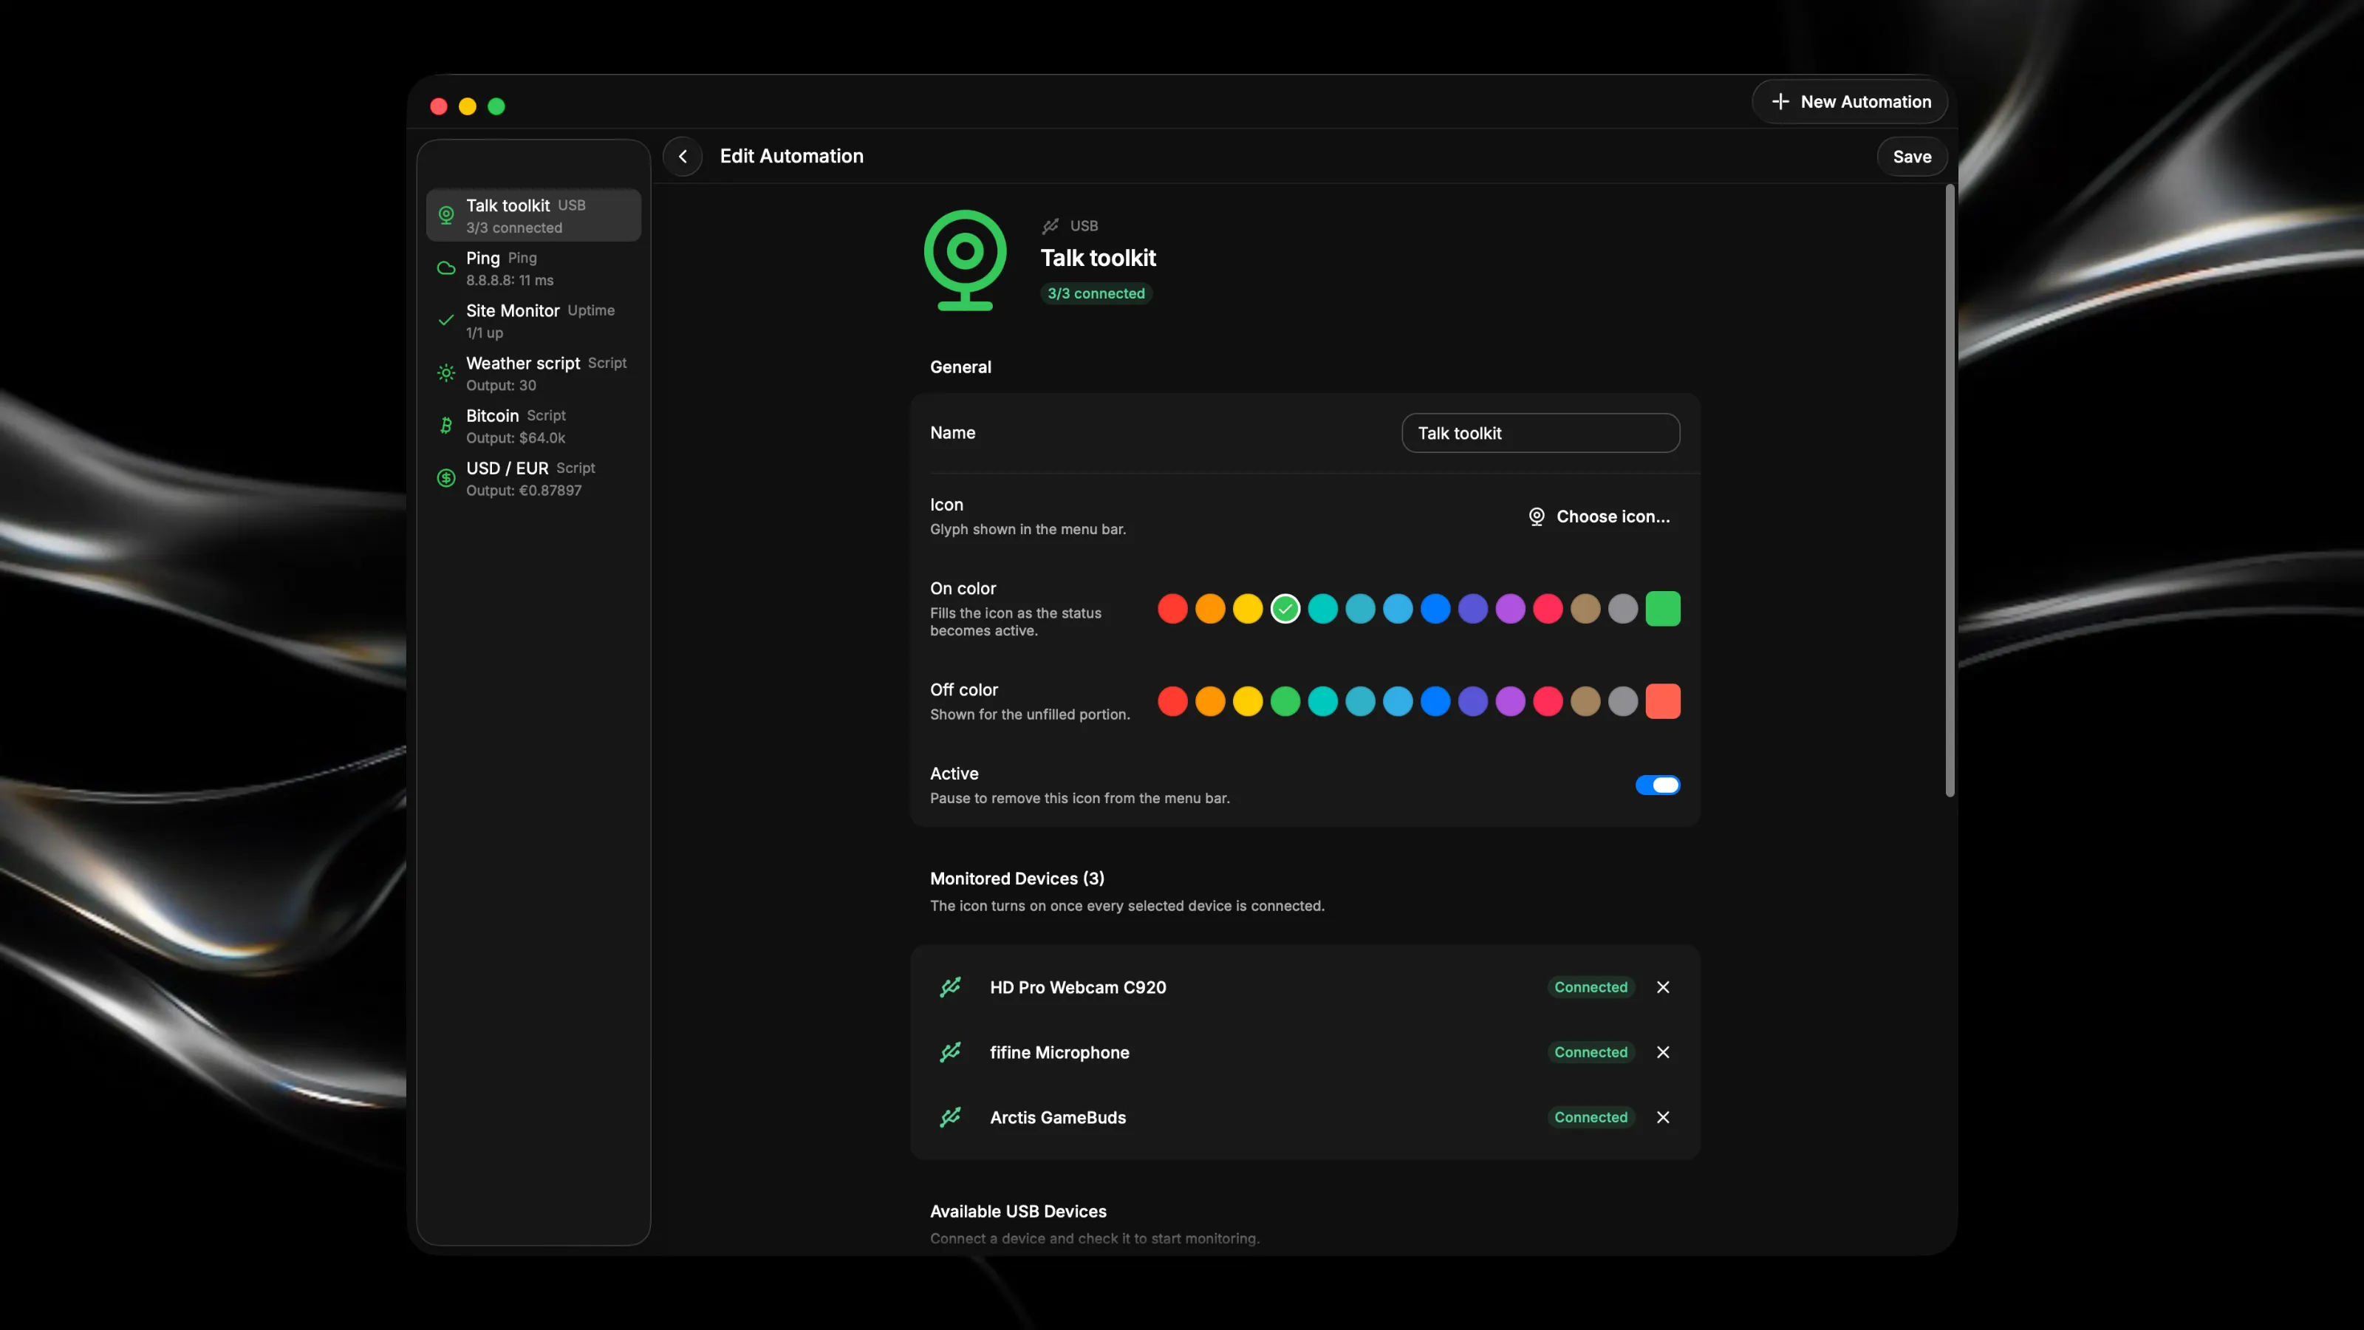The image size is (2364, 1330).
Task: Click the New Automation button
Action: (1849, 102)
